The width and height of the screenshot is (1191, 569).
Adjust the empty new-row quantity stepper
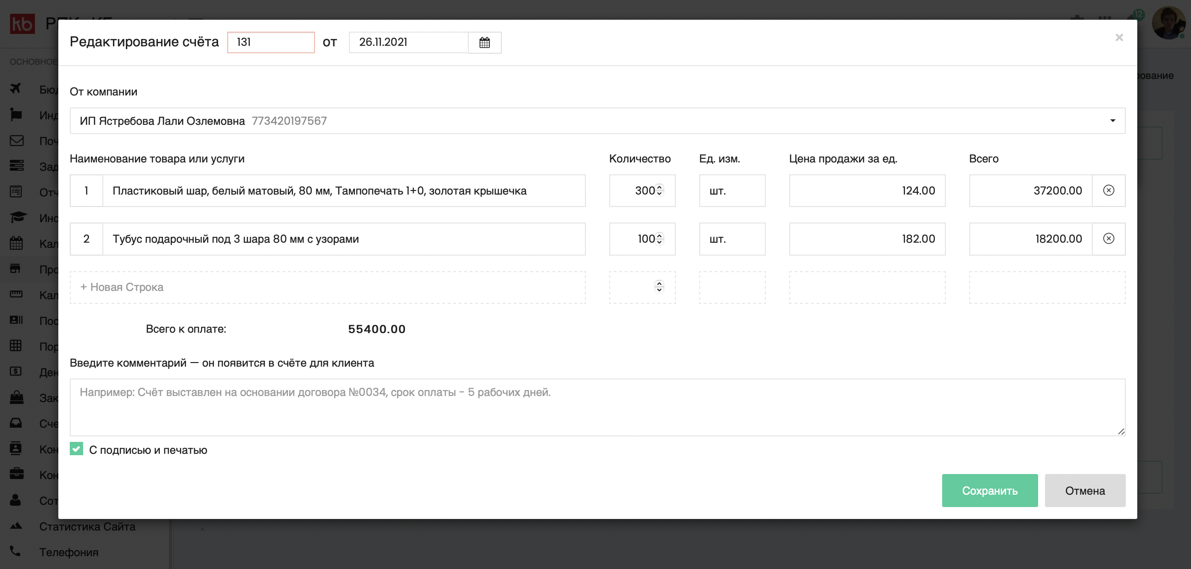(659, 287)
